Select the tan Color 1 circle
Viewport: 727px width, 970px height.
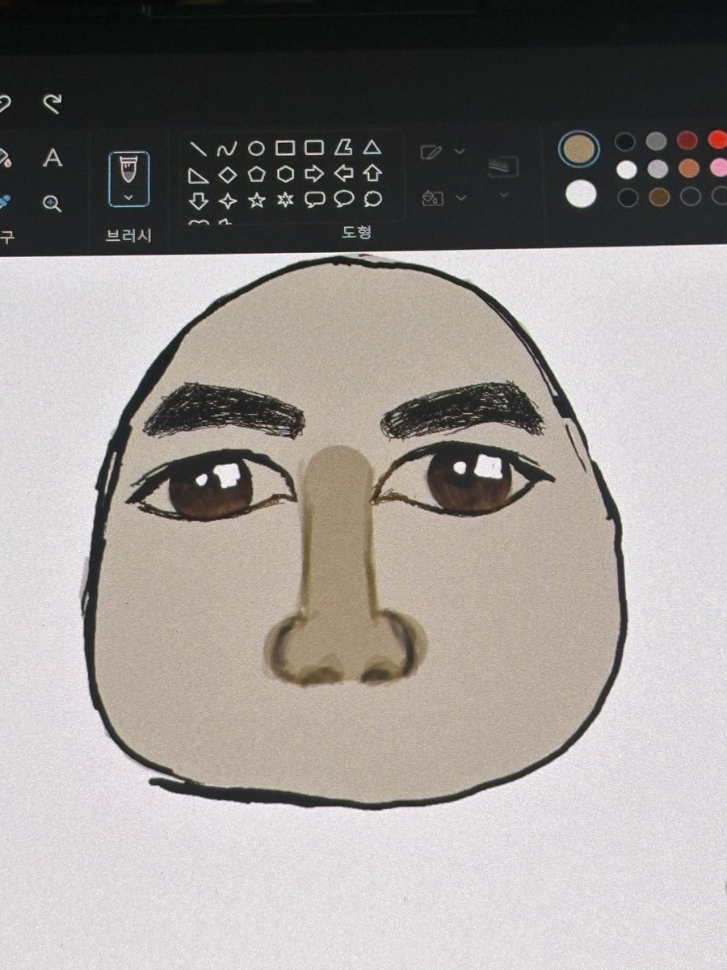pyautogui.click(x=578, y=149)
